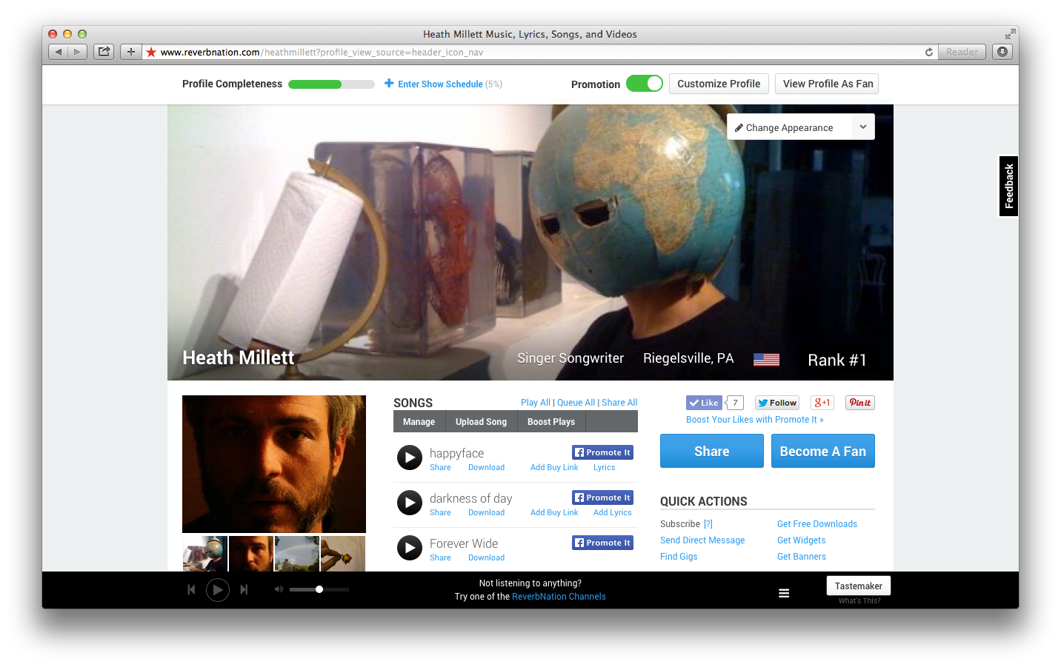
Task: Play the song darkness of day
Action: [x=410, y=503]
